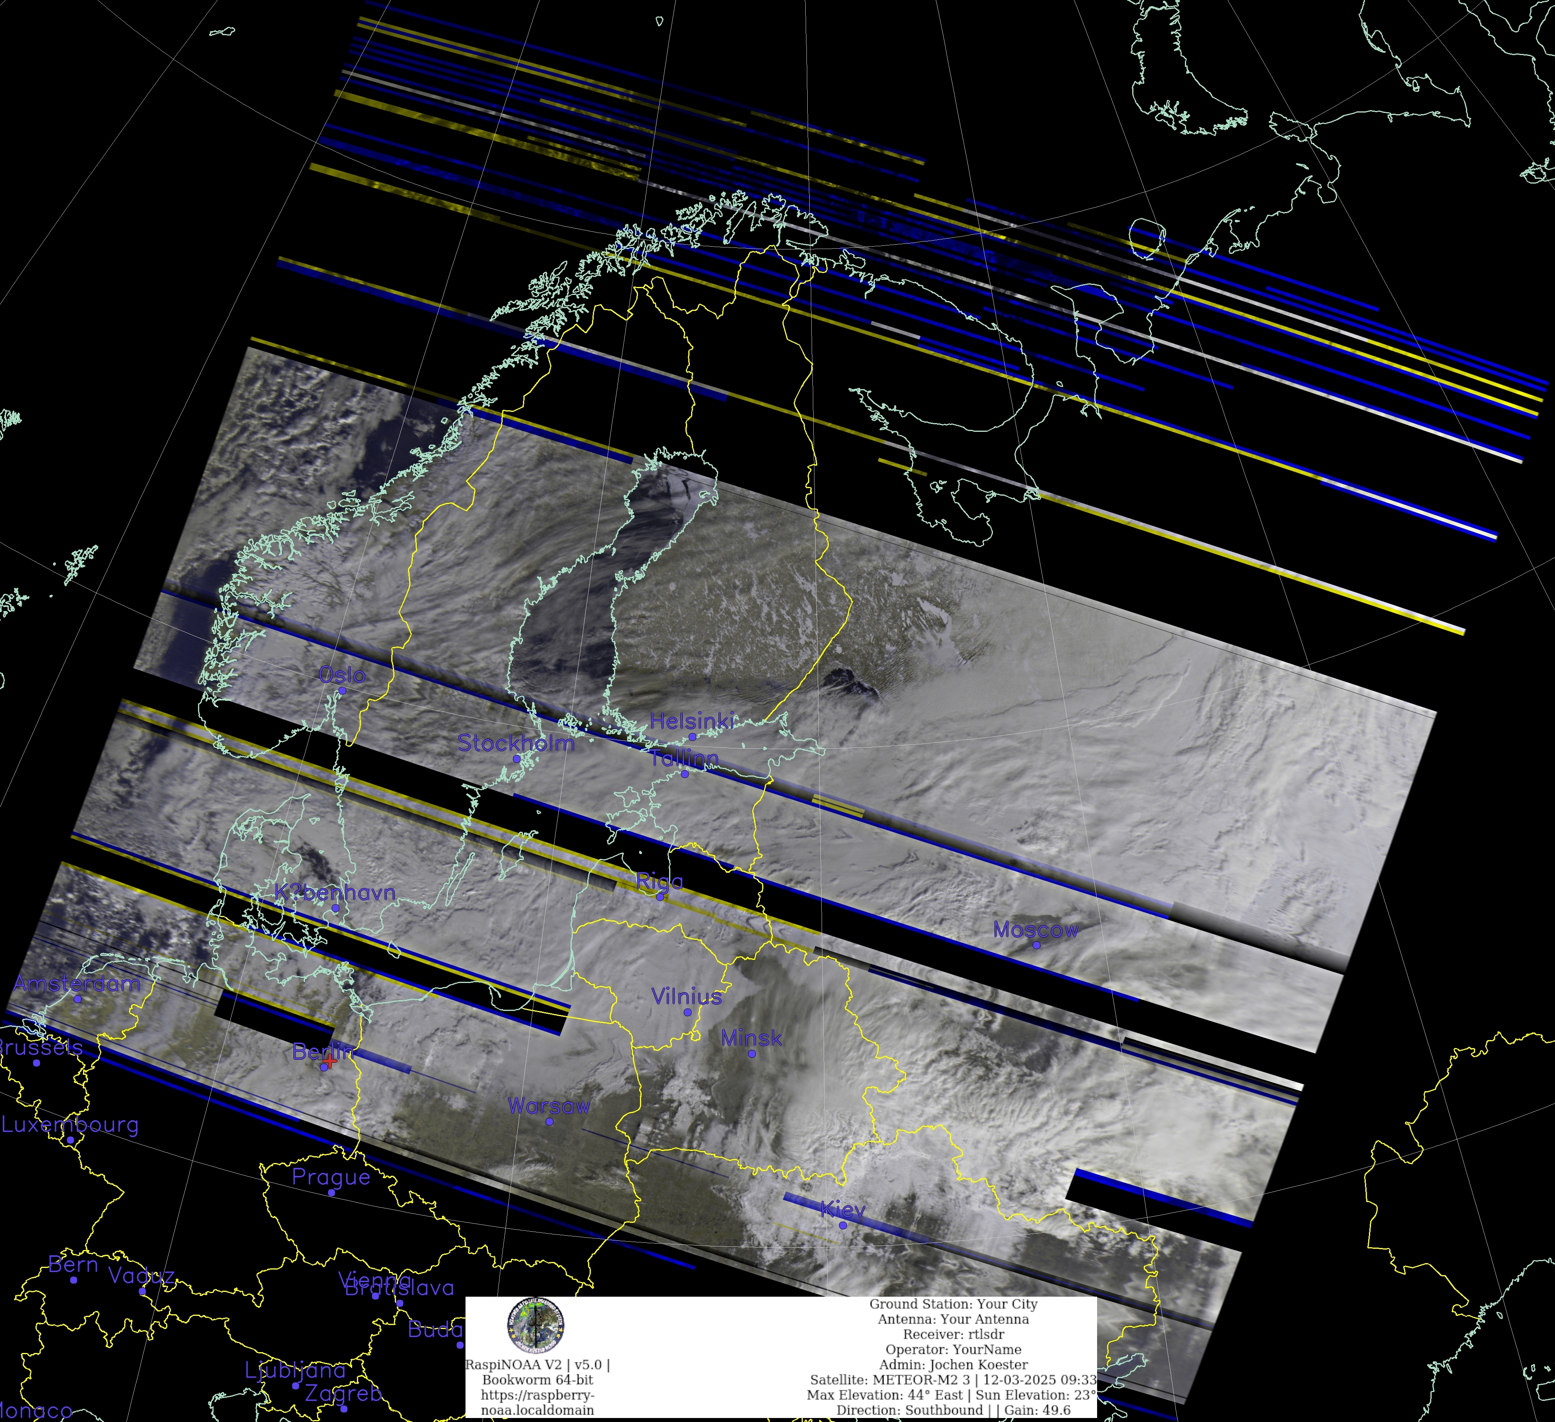The height and width of the screenshot is (1422, 1555).
Task: Click the Bern city label
Action: (x=73, y=1264)
